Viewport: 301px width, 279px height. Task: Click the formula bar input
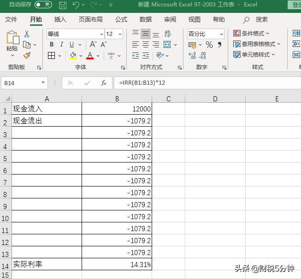(207, 83)
